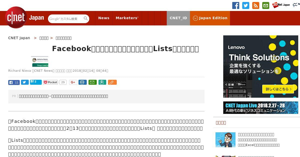
Task: Click the CNET Japan red circle logo
Action: click(16, 17)
